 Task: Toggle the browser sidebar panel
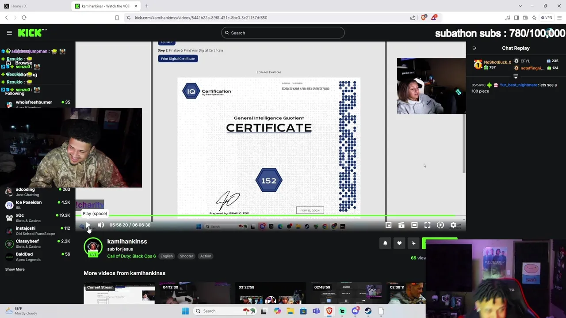(x=516, y=18)
